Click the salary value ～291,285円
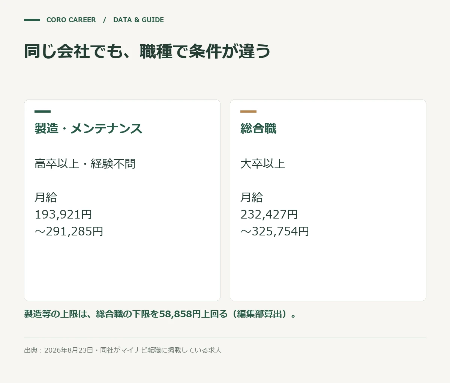 click(x=69, y=231)
